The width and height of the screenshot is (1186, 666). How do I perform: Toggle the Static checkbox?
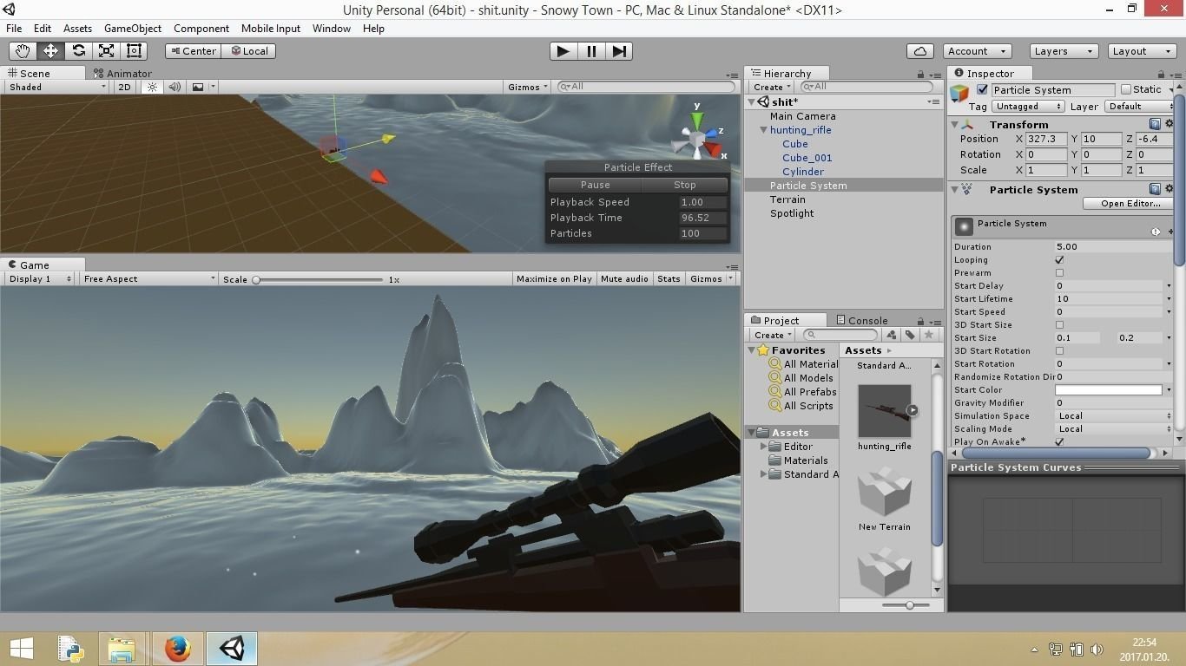click(x=1126, y=89)
